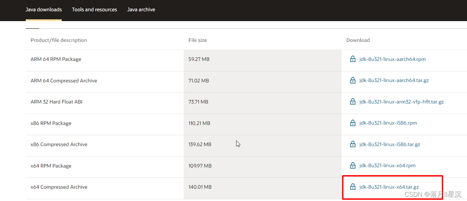Select the 73.71 MB file size
The width and height of the screenshot is (467, 201).
pos(198,102)
